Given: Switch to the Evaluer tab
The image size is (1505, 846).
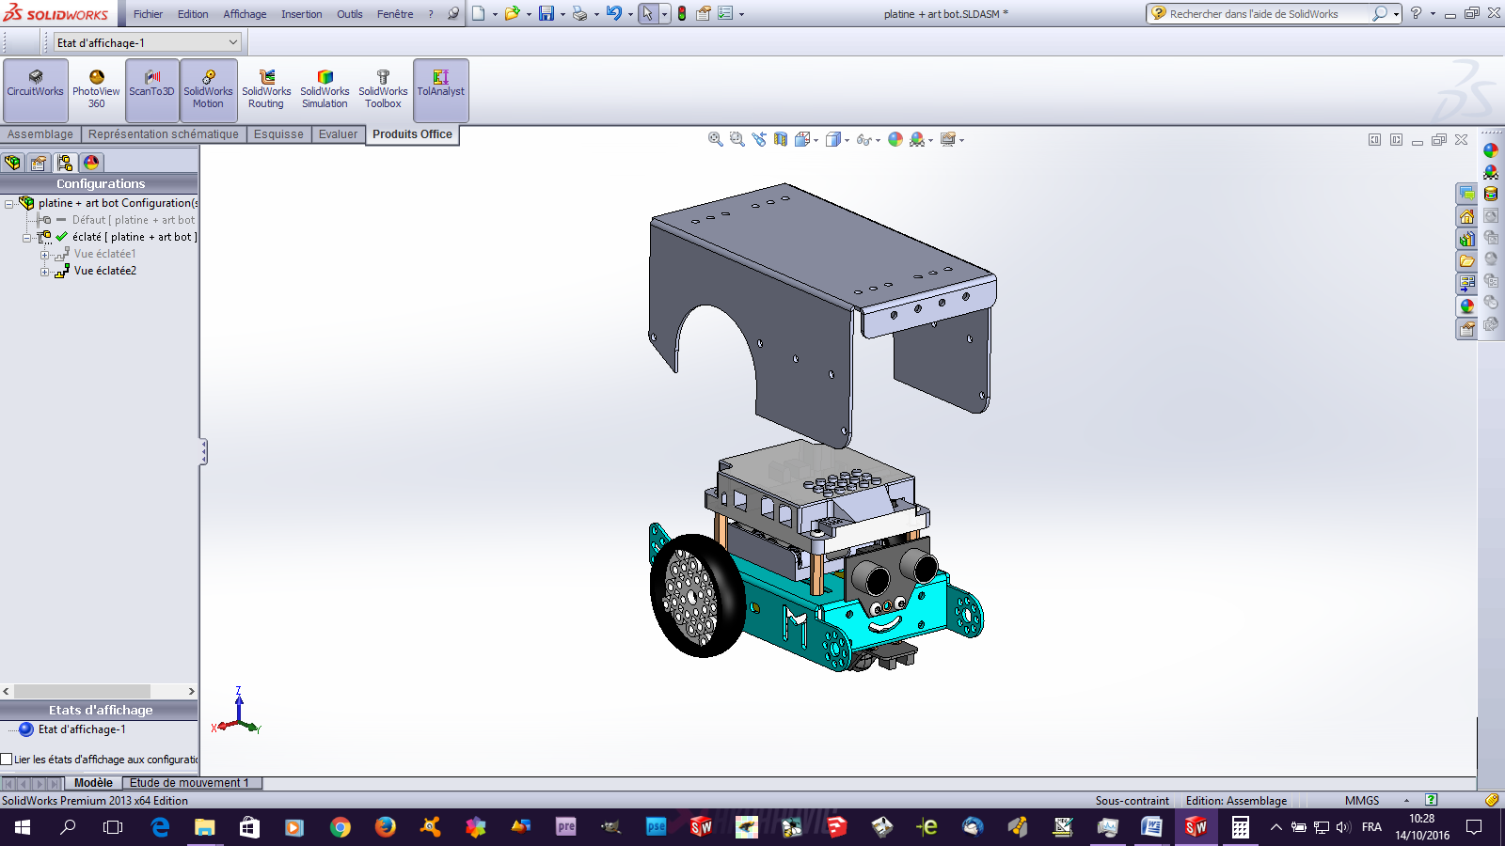Looking at the screenshot, I should 338,134.
